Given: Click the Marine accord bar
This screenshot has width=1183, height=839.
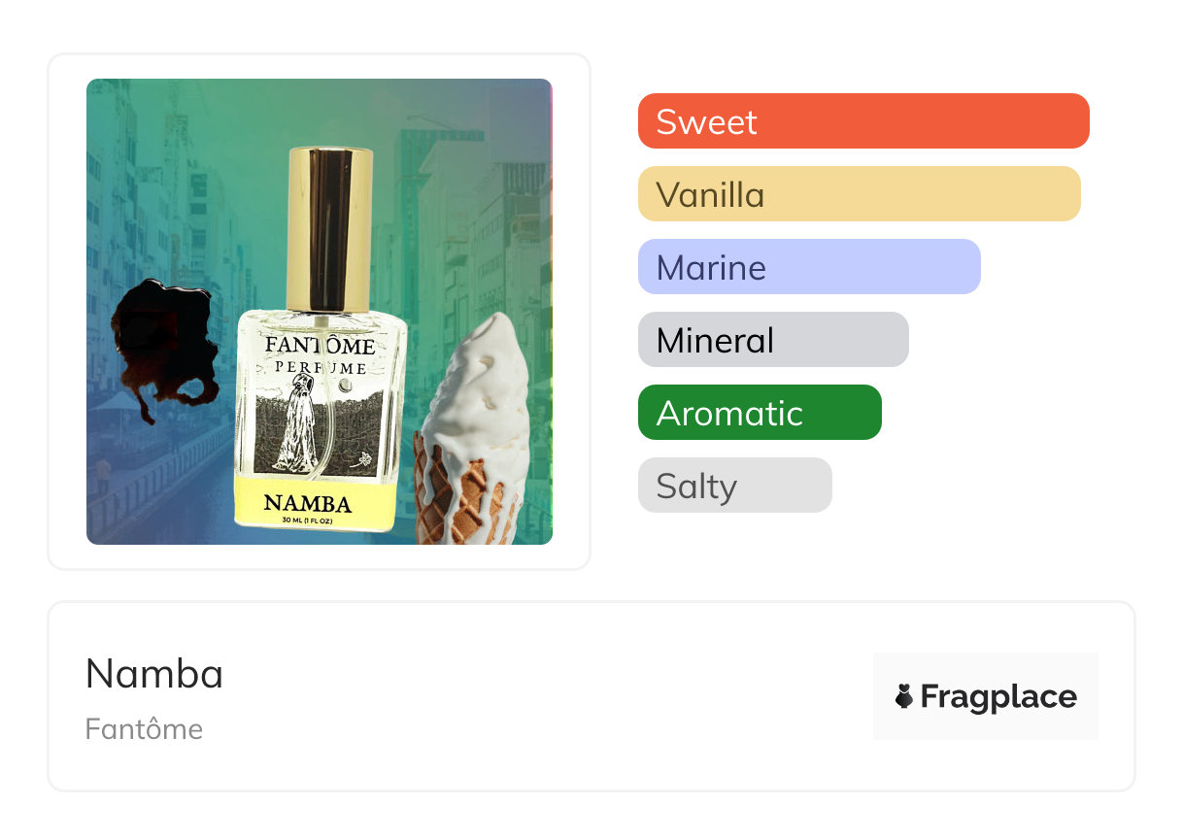Looking at the screenshot, I should tap(809, 267).
